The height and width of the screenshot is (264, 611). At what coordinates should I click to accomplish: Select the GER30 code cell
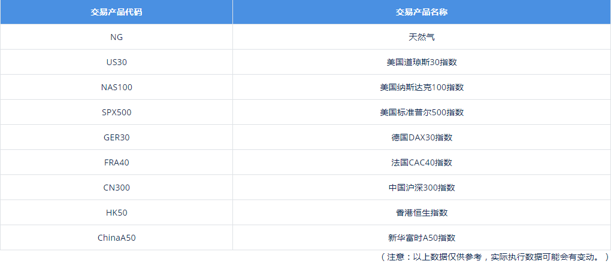tap(116, 137)
